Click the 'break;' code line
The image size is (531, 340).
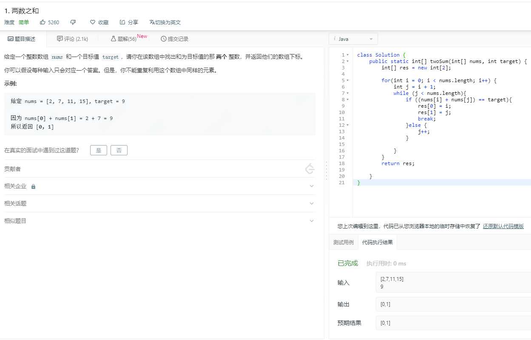tap(427, 119)
